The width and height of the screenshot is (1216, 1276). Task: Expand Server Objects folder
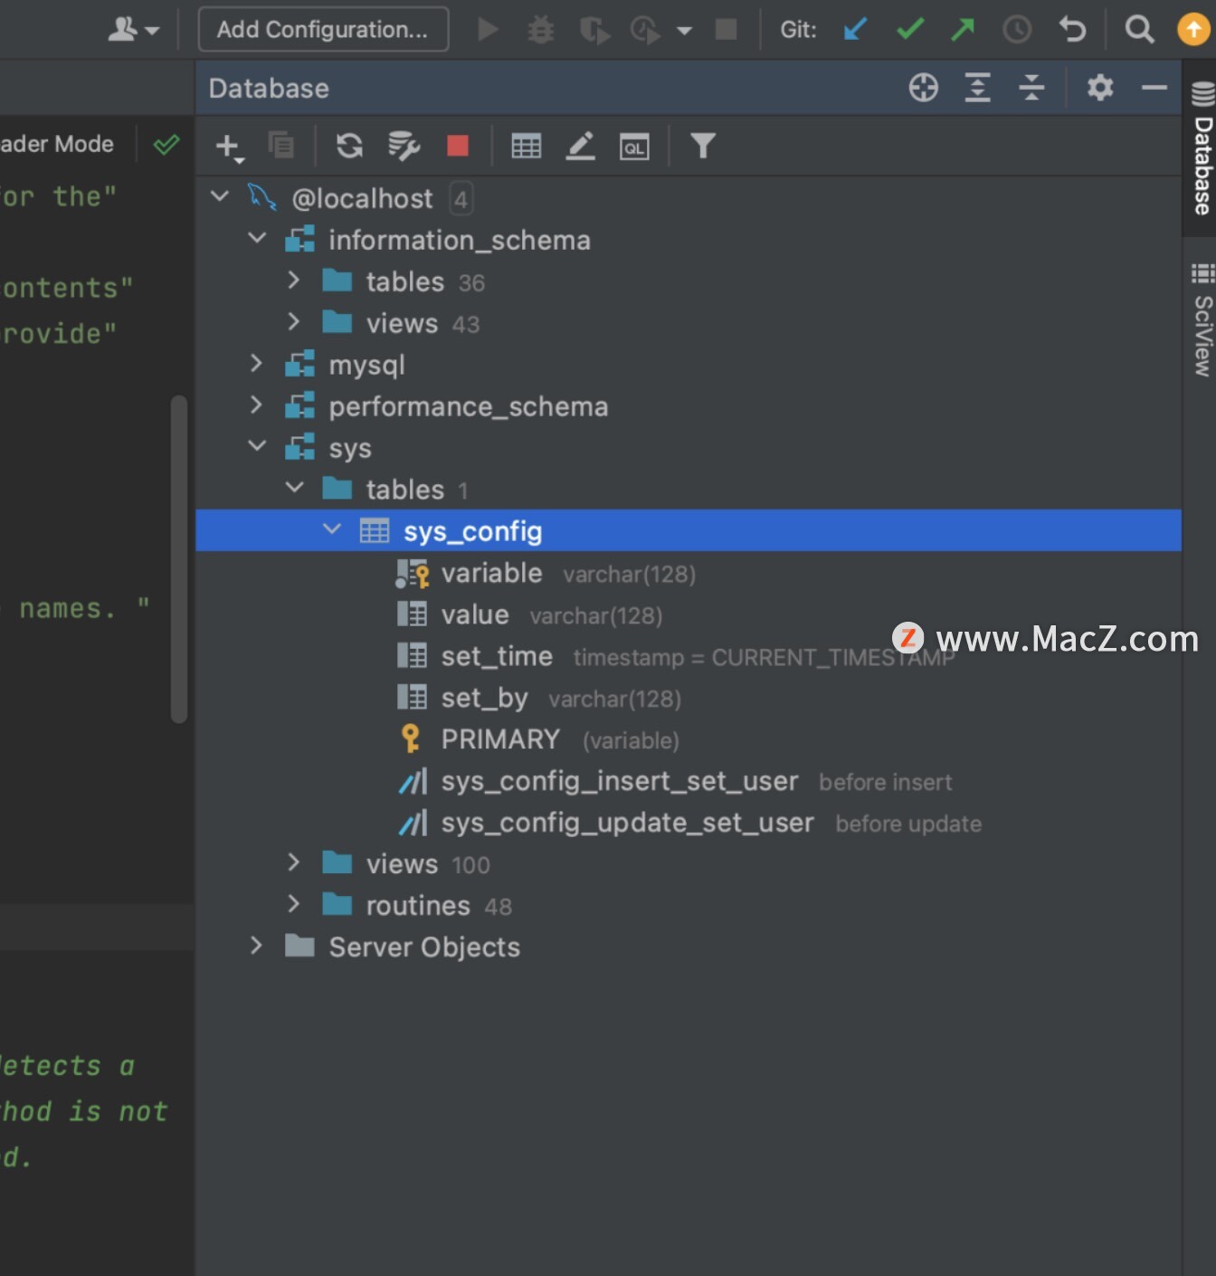[x=256, y=946]
